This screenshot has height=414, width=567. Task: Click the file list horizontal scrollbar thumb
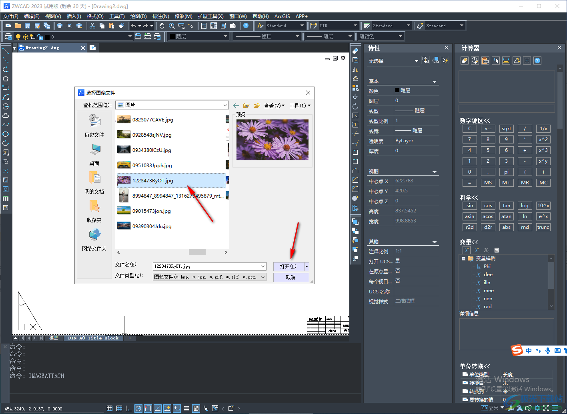click(197, 252)
